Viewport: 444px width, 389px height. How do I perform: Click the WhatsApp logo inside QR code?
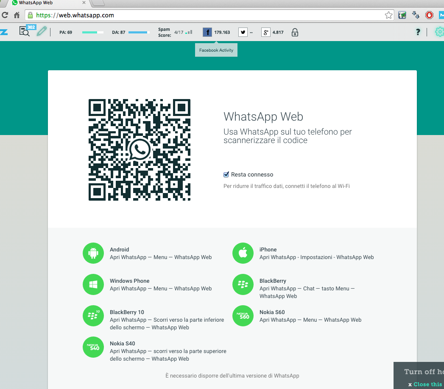140,149
